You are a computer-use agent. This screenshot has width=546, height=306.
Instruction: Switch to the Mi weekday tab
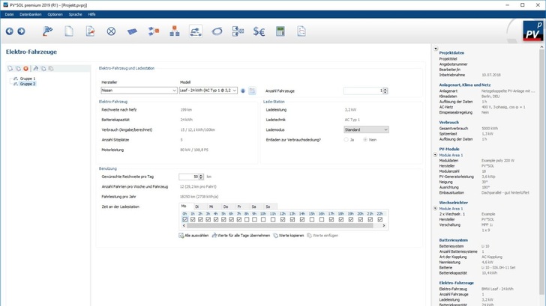[x=211, y=206]
